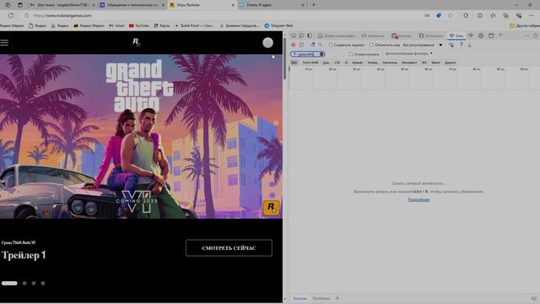Filter requests by Wasm type

(x=435, y=62)
